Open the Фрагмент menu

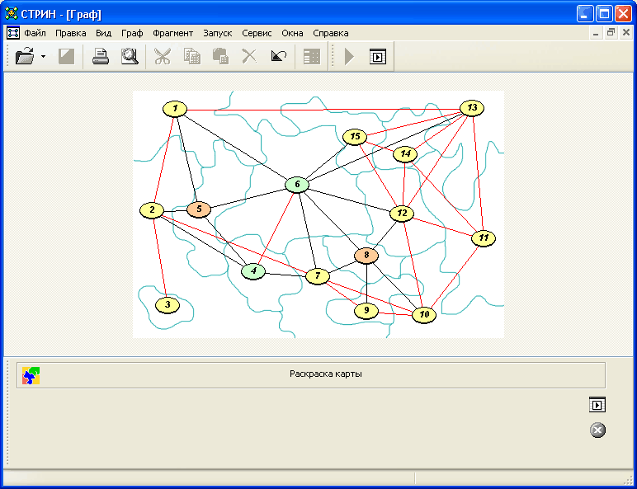173,33
